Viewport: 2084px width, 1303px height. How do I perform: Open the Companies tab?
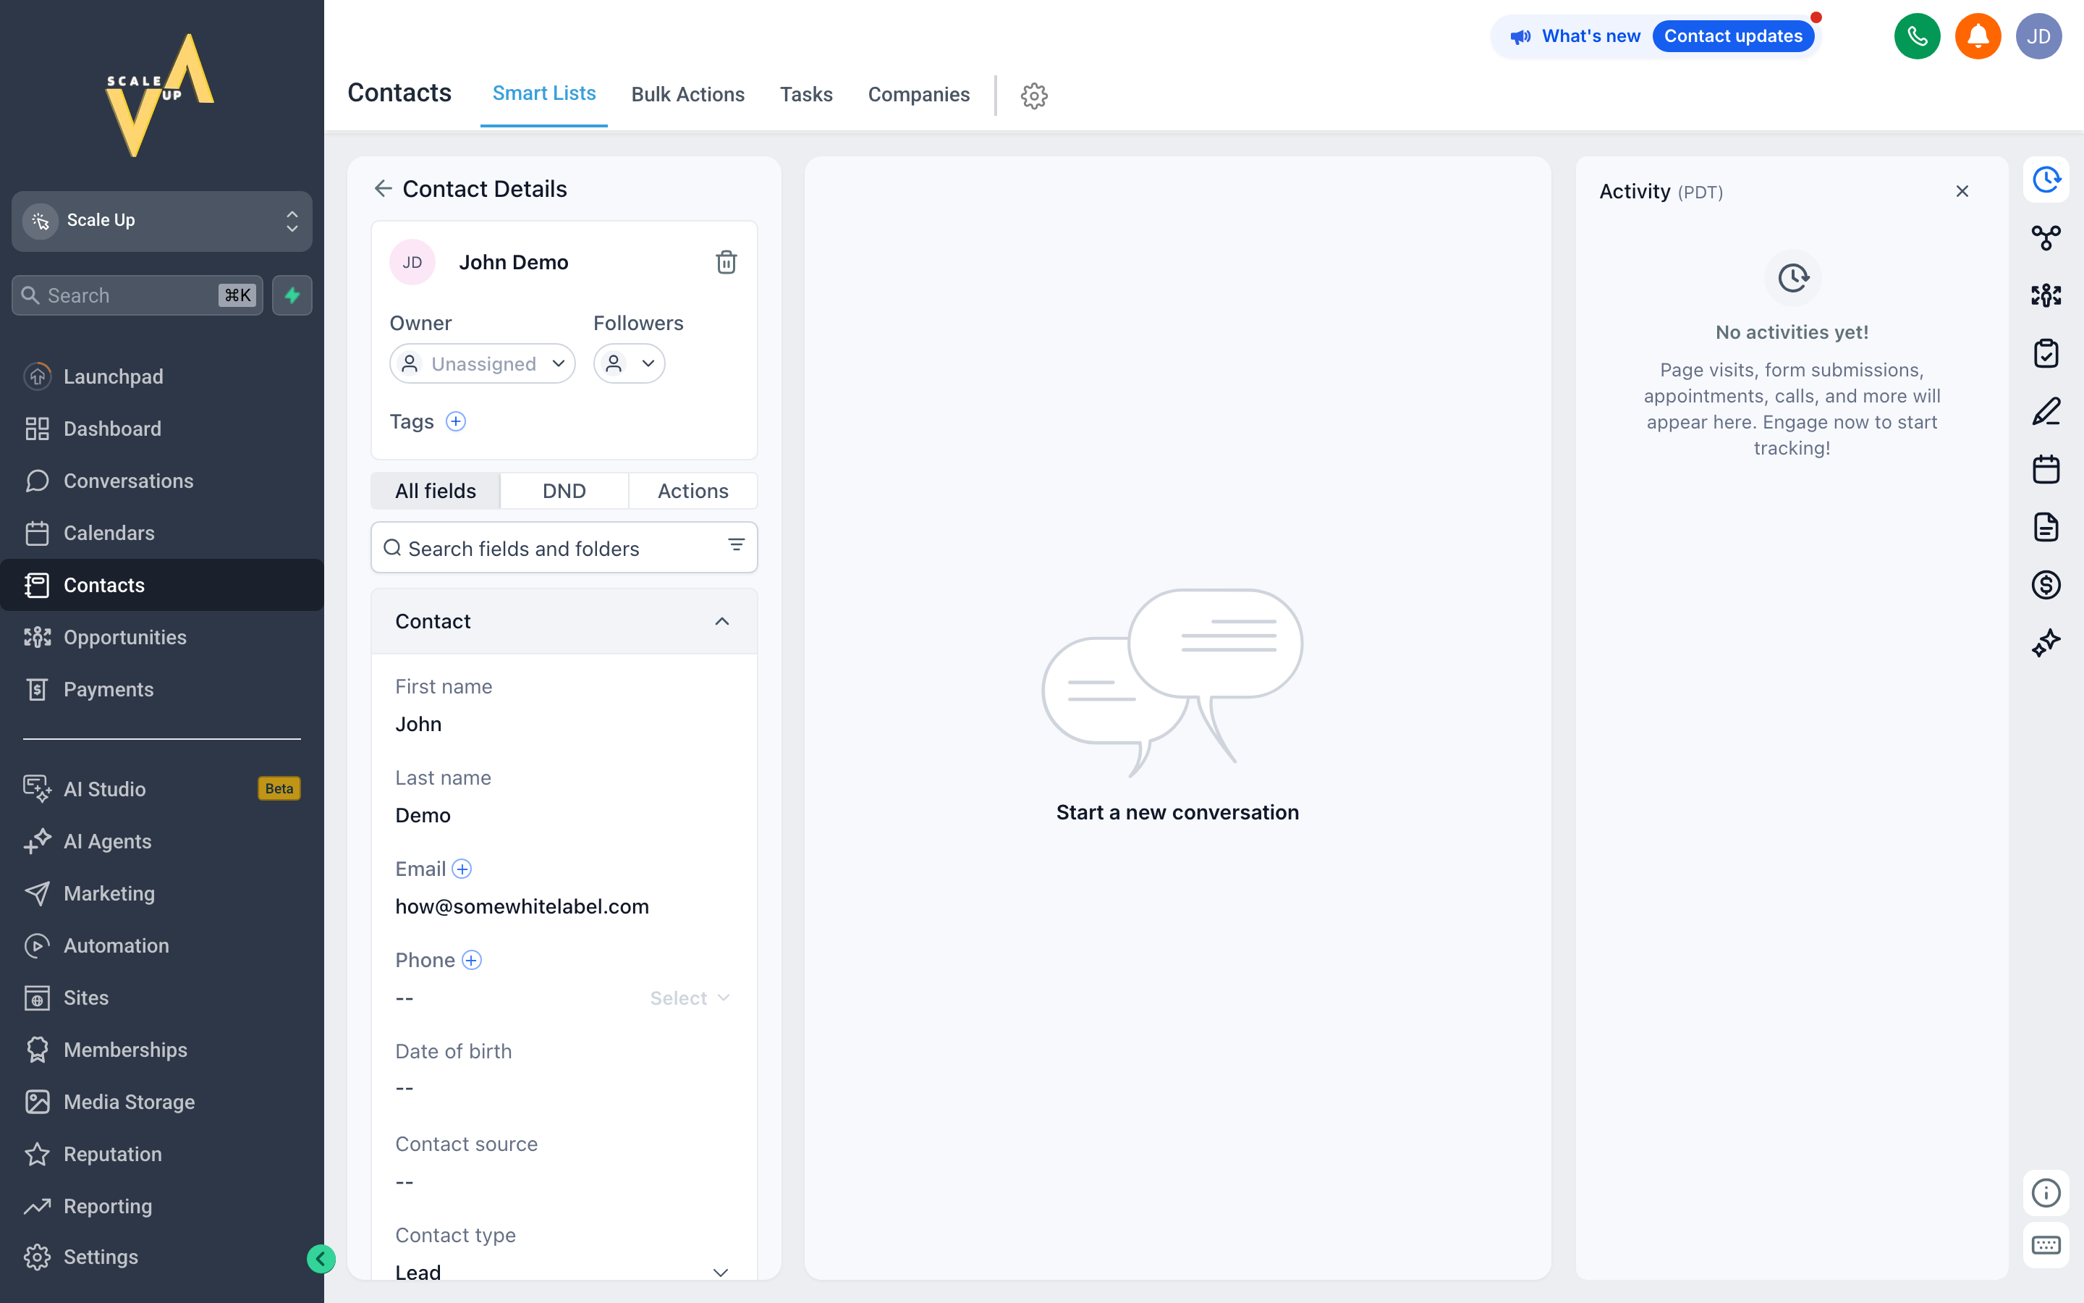pyautogui.click(x=918, y=94)
